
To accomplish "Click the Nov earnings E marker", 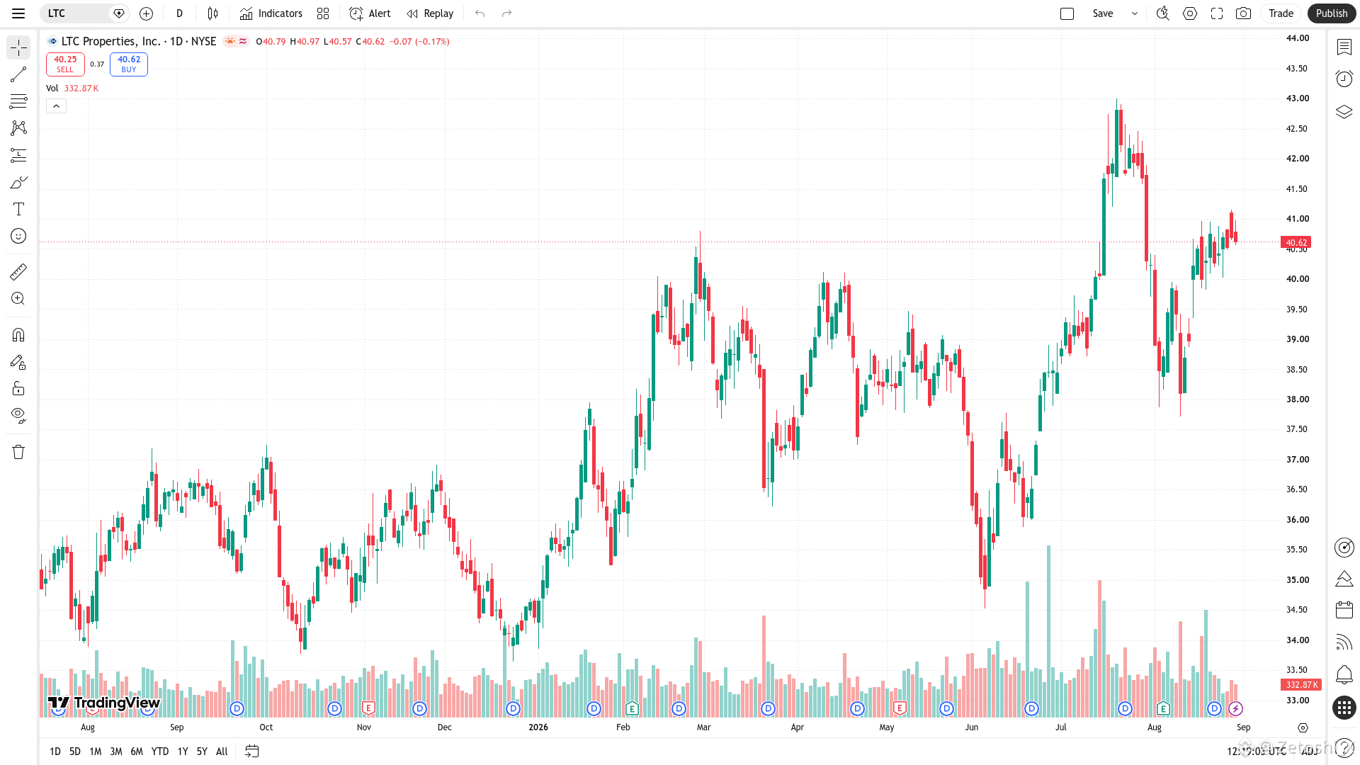I will click(368, 708).
